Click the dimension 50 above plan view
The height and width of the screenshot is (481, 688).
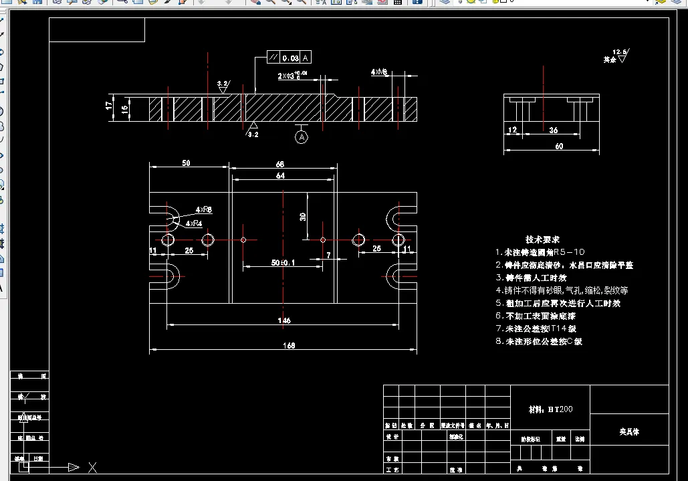[x=186, y=163]
